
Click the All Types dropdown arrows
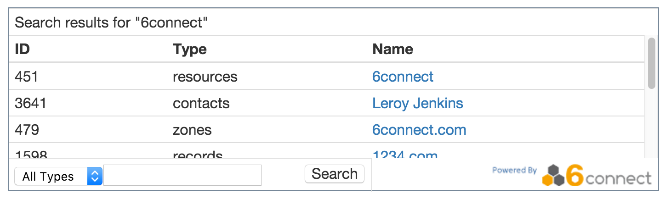[95, 176]
